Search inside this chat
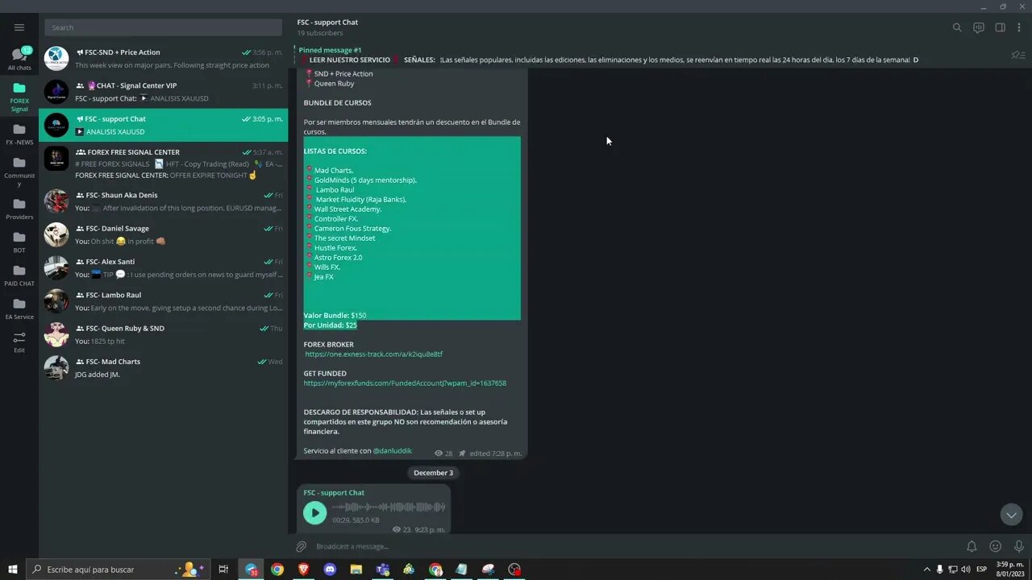The width and height of the screenshot is (1032, 580). coord(957,27)
